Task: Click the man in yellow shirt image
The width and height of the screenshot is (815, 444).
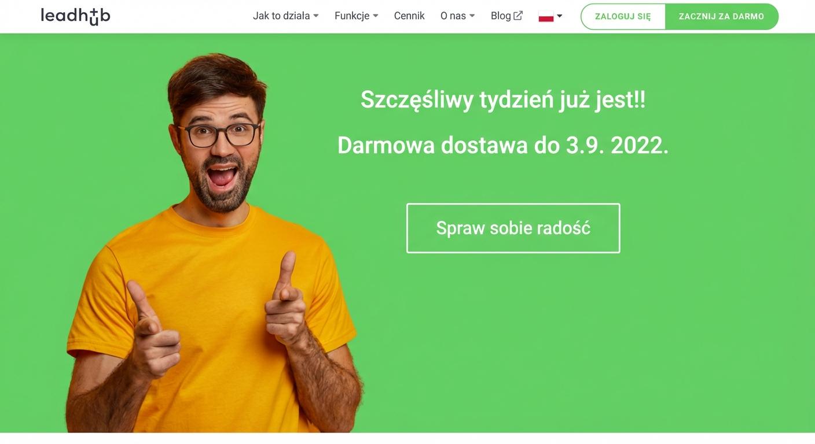Action: (214, 243)
